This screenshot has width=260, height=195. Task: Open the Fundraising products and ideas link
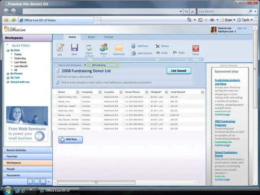227,82
